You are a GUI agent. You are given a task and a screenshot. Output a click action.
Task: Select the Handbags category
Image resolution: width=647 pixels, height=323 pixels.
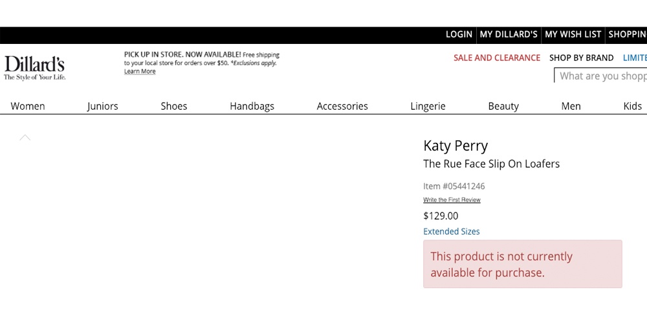click(252, 106)
